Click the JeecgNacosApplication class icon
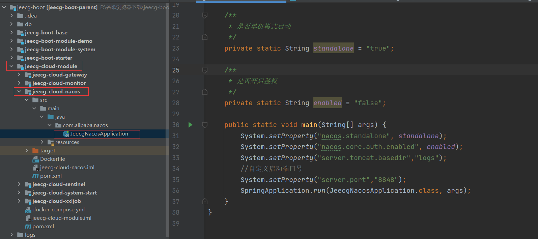Screen dimensions: 538x239 pos(66,134)
